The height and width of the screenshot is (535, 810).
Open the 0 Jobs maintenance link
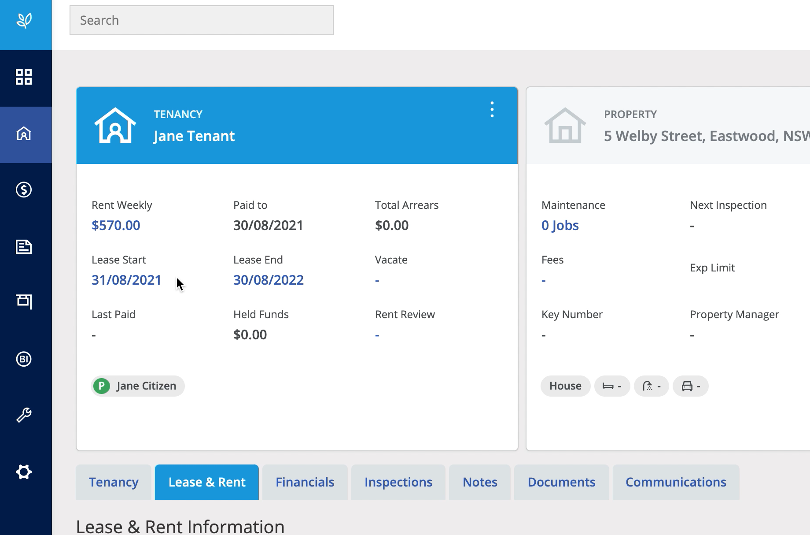click(560, 225)
